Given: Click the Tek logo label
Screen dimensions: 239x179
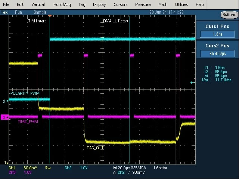Looking at the screenshot, I should pos(4,12).
